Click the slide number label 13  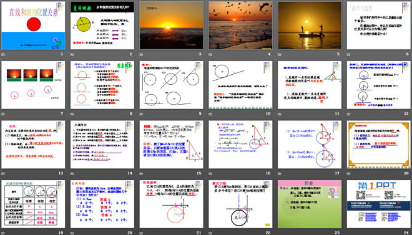[61, 173]
